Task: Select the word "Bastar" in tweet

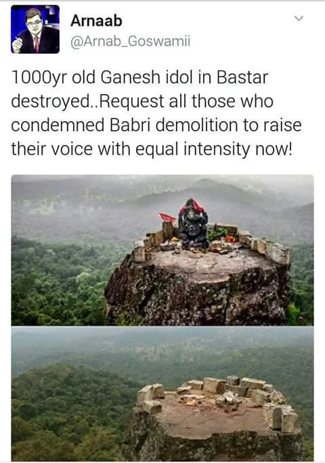Action: [242, 77]
